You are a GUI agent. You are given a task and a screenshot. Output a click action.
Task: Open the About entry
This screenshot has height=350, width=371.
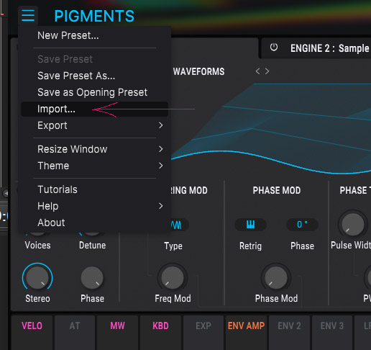94,223
